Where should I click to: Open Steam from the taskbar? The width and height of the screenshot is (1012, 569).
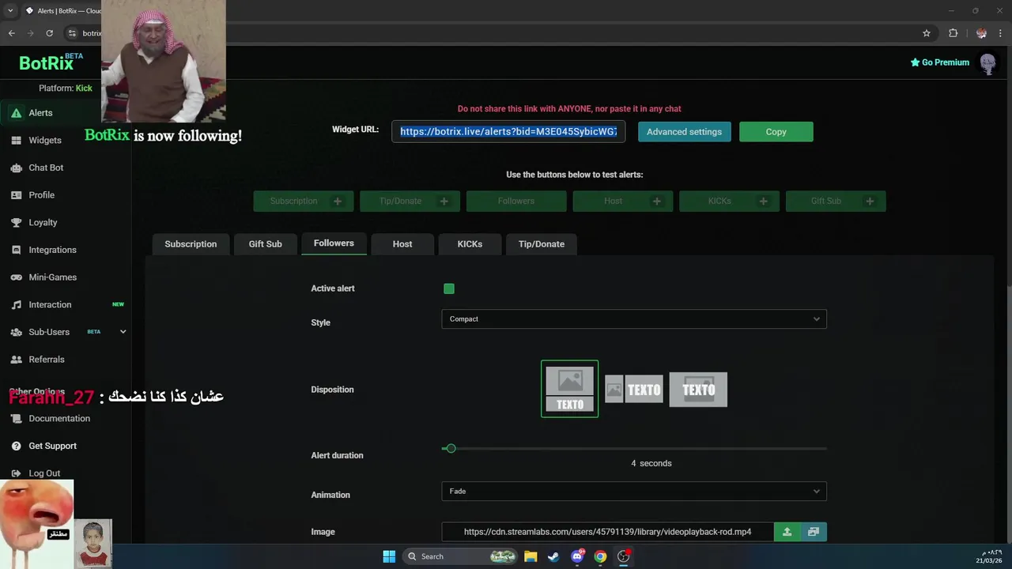click(x=553, y=556)
